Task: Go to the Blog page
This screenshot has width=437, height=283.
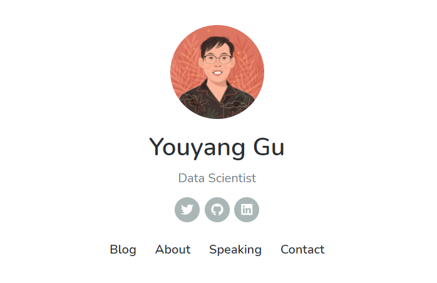Action: click(123, 250)
